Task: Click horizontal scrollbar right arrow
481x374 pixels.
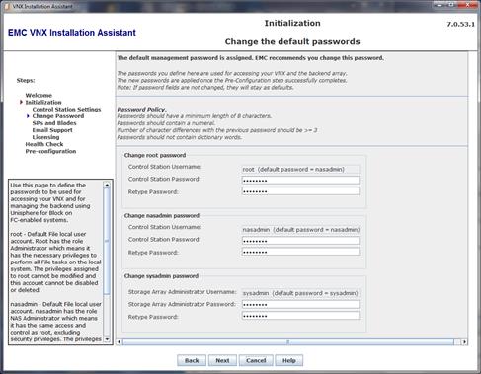Action: 464,342
